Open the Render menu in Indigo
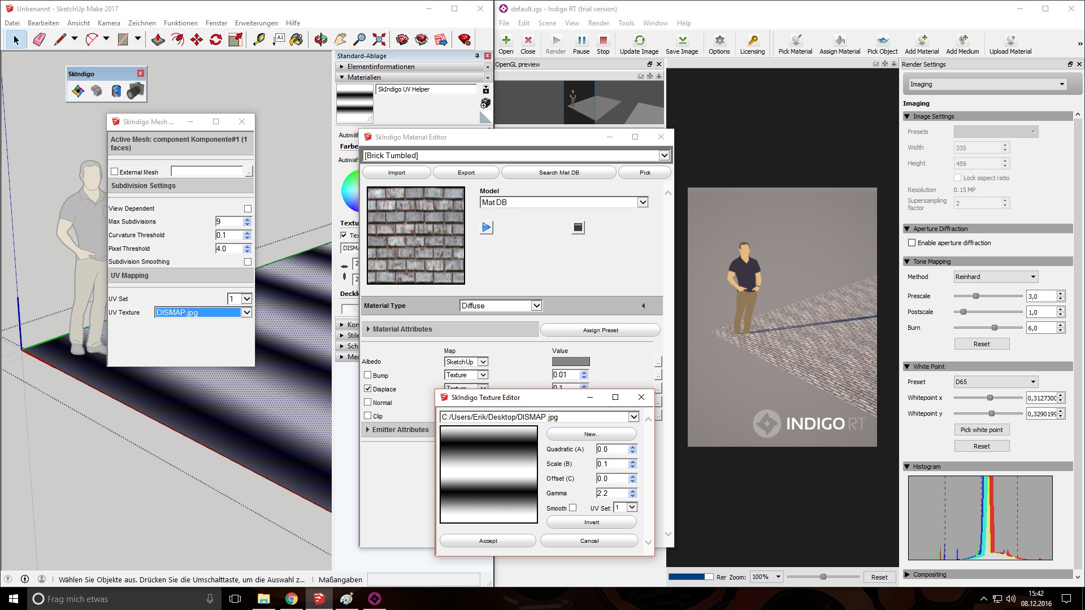The width and height of the screenshot is (1085, 610). tap(598, 23)
